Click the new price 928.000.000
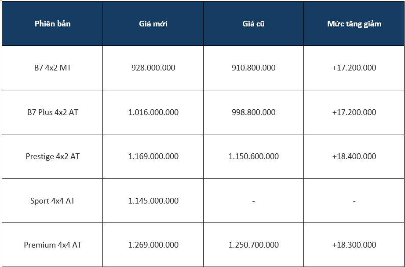This screenshot has height=267, width=405. (x=153, y=68)
